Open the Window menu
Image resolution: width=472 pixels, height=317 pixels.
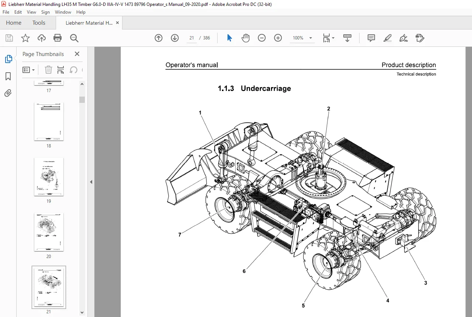tap(63, 12)
